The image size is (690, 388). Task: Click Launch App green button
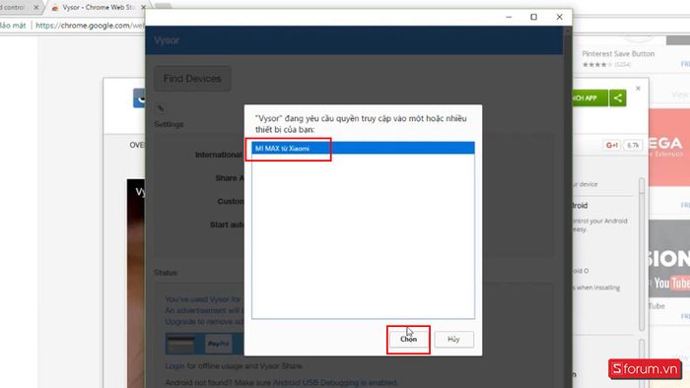(x=589, y=98)
